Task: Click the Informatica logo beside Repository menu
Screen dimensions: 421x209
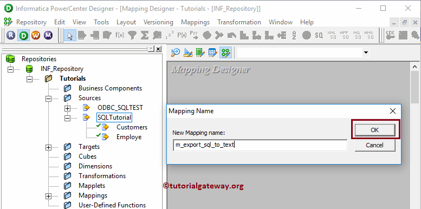Action: tap(8, 22)
